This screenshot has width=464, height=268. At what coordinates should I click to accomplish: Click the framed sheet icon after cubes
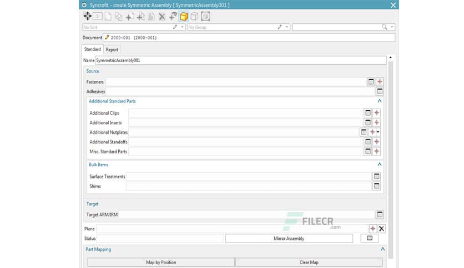[205, 16]
